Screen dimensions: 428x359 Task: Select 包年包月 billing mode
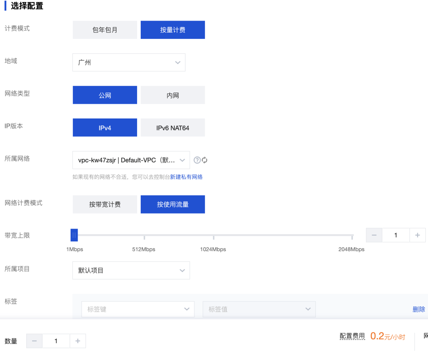click(x=105, y=30)
